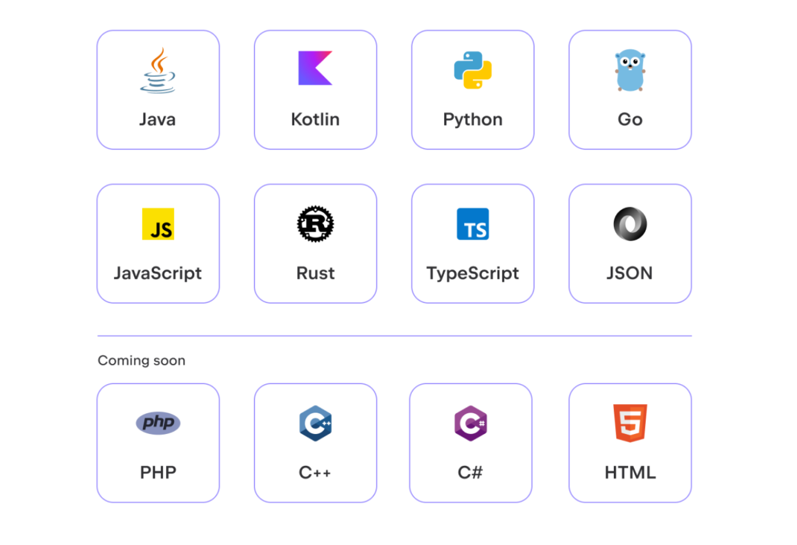Image resolution: width=797 pixels, height=545 pixels.
Task: Select the Rust gear logo icon
Action: [315, 223]
